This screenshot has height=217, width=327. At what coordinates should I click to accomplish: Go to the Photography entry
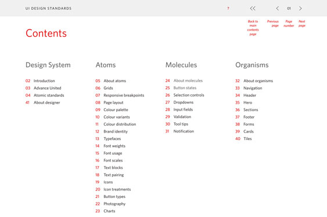[x=110, y=204]
